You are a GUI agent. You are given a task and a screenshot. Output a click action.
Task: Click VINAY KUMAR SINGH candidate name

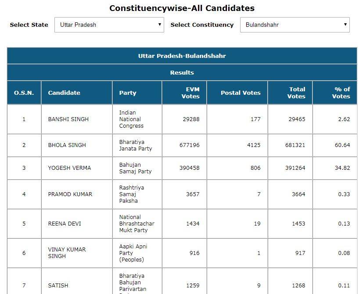pos(67,253)
